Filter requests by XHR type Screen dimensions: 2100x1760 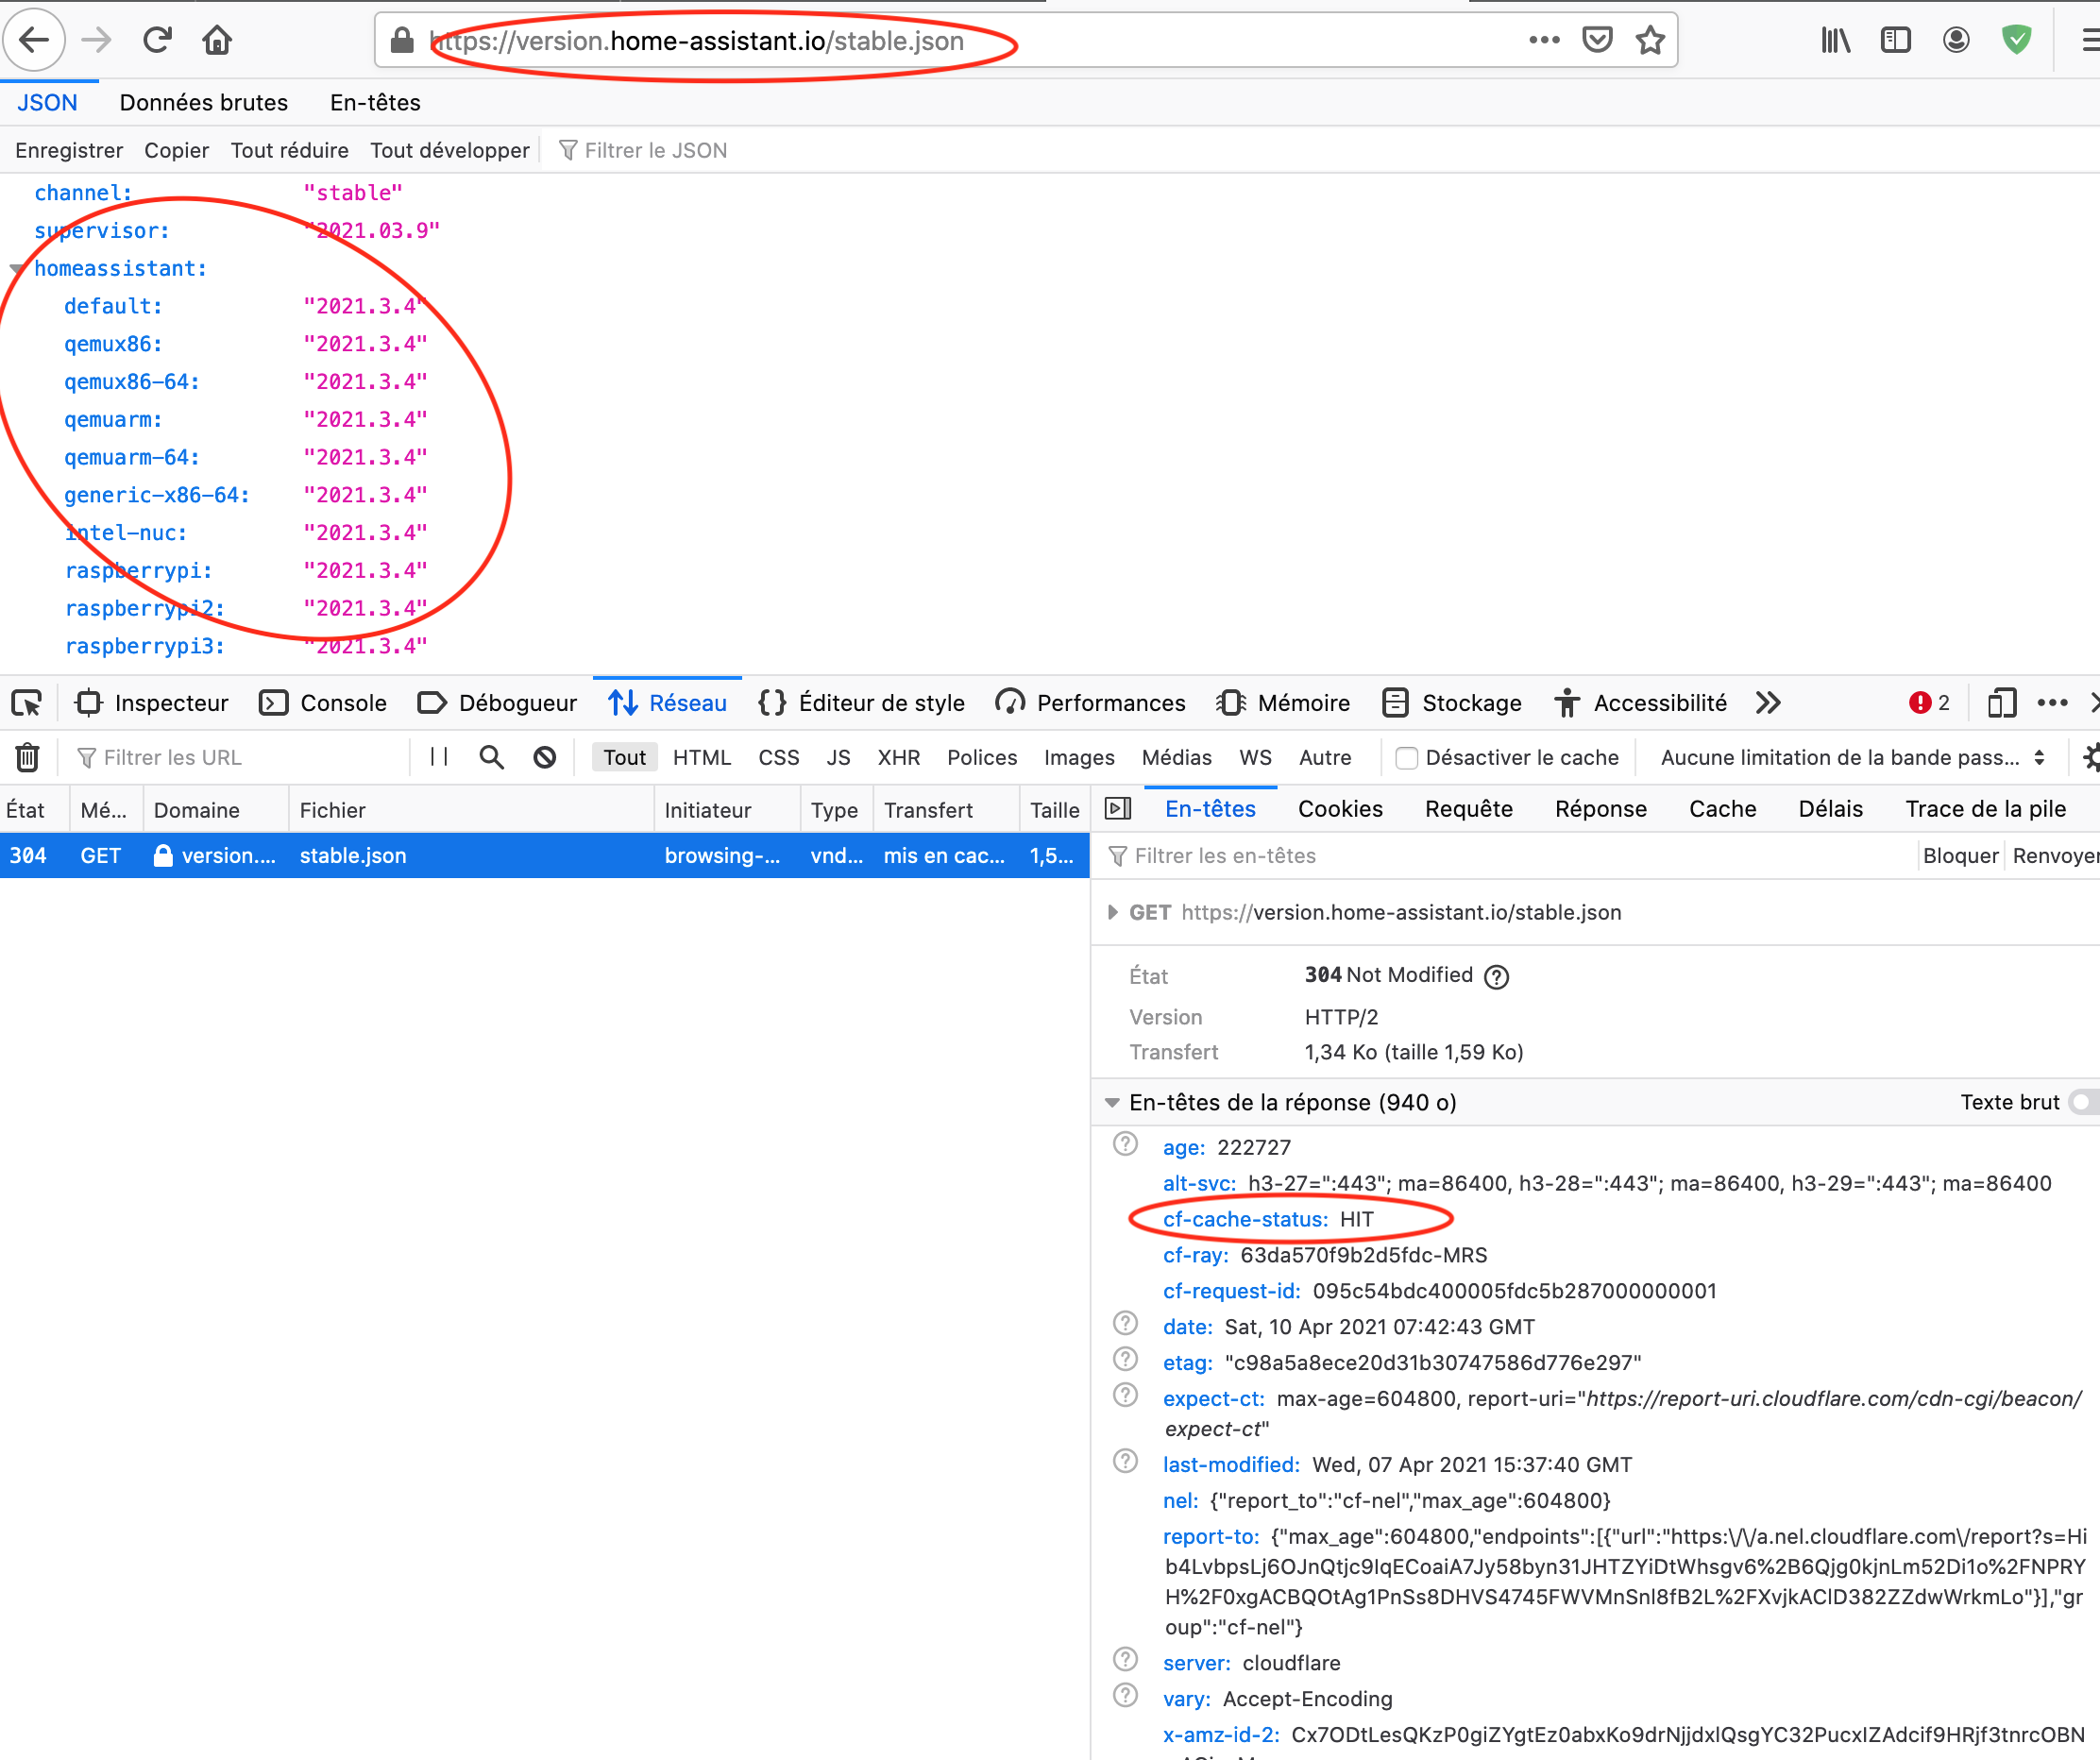tap(898, 757)
